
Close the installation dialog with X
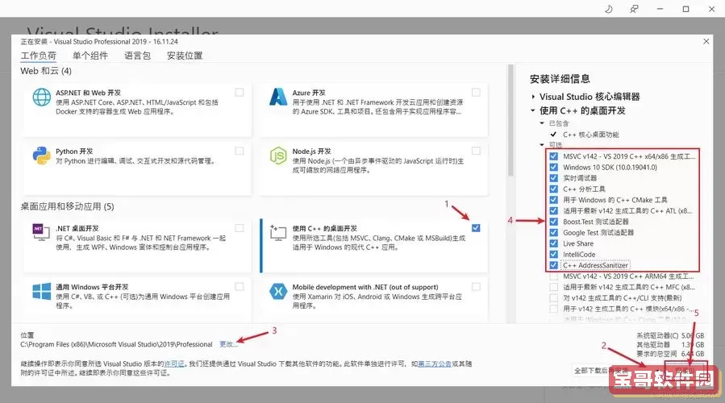[x=706, y=42]
